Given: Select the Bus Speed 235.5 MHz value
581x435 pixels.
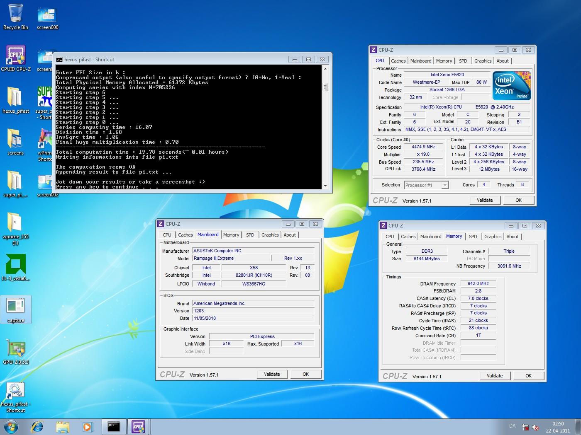Looking at the screenshot, I should pos(423,162).
